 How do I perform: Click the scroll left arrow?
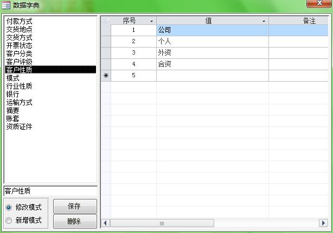(105, 223)
